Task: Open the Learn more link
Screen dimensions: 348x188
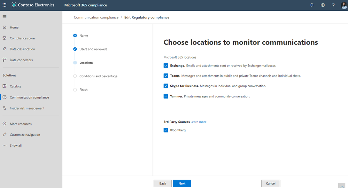Action: (x=199, y=122)
